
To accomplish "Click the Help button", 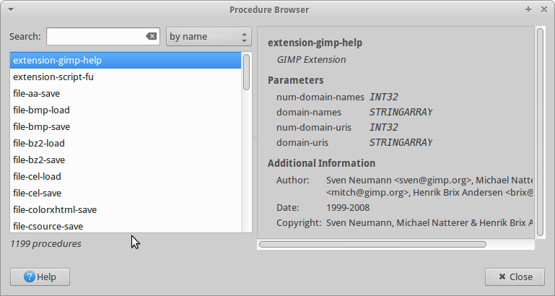I will point(40,277).
